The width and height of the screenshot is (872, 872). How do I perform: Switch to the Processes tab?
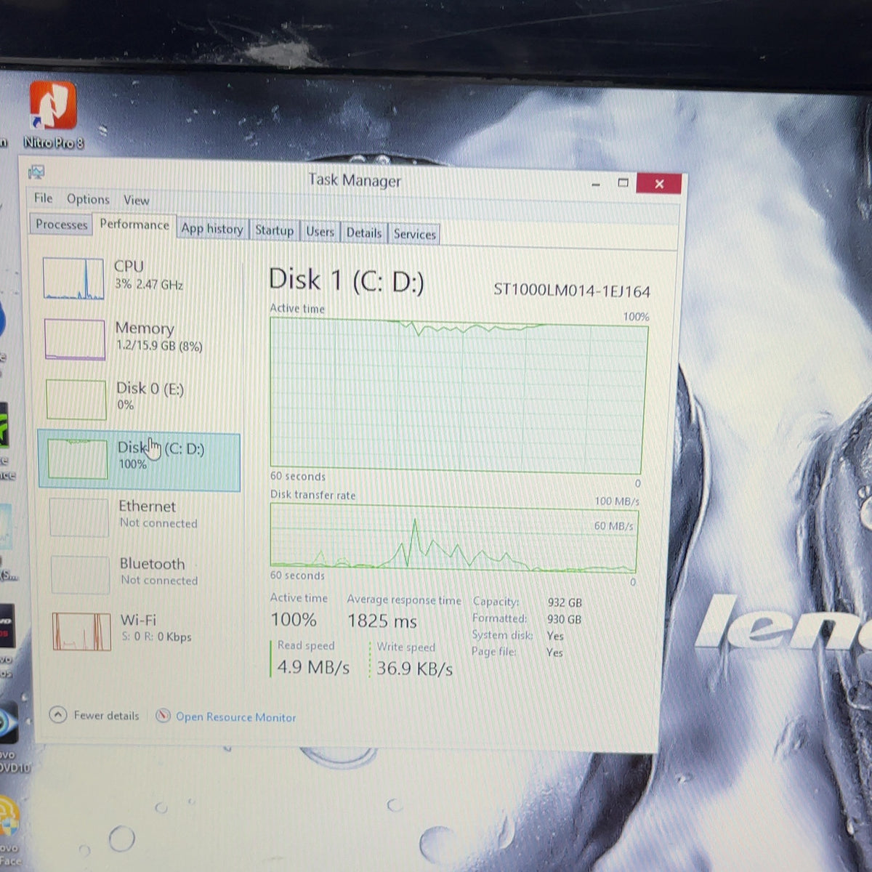tap(62, 225)
